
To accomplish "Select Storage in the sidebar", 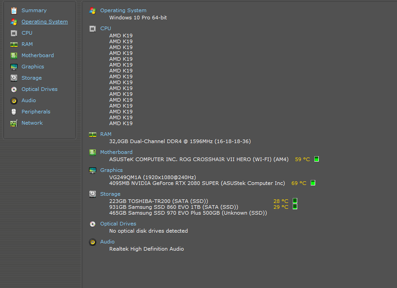I will point(31,78).
